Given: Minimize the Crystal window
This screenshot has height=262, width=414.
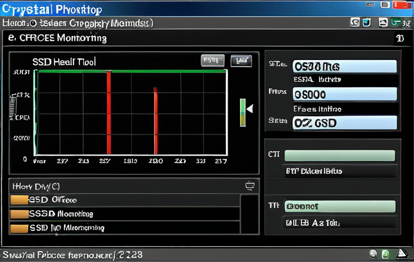Looking at the screenshot, I should pos(370,4).
